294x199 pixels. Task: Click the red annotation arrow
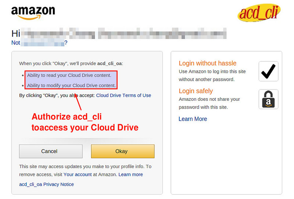79,102
